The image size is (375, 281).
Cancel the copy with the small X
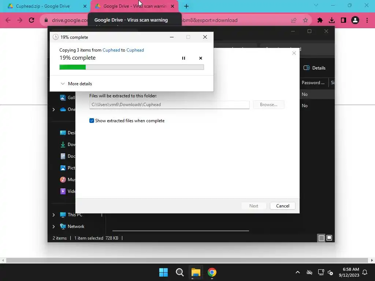[201, 58]
